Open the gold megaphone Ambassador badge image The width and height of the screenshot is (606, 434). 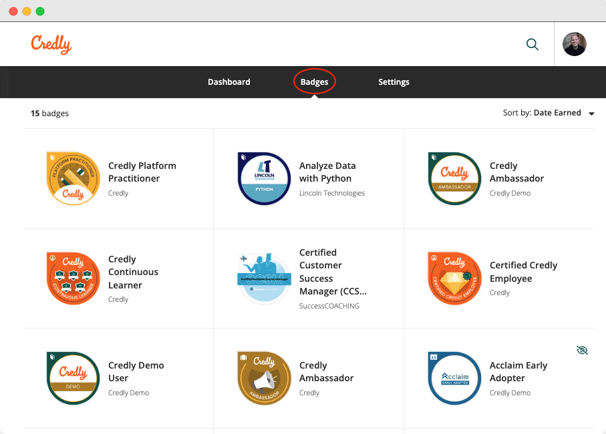click(264, 378)
